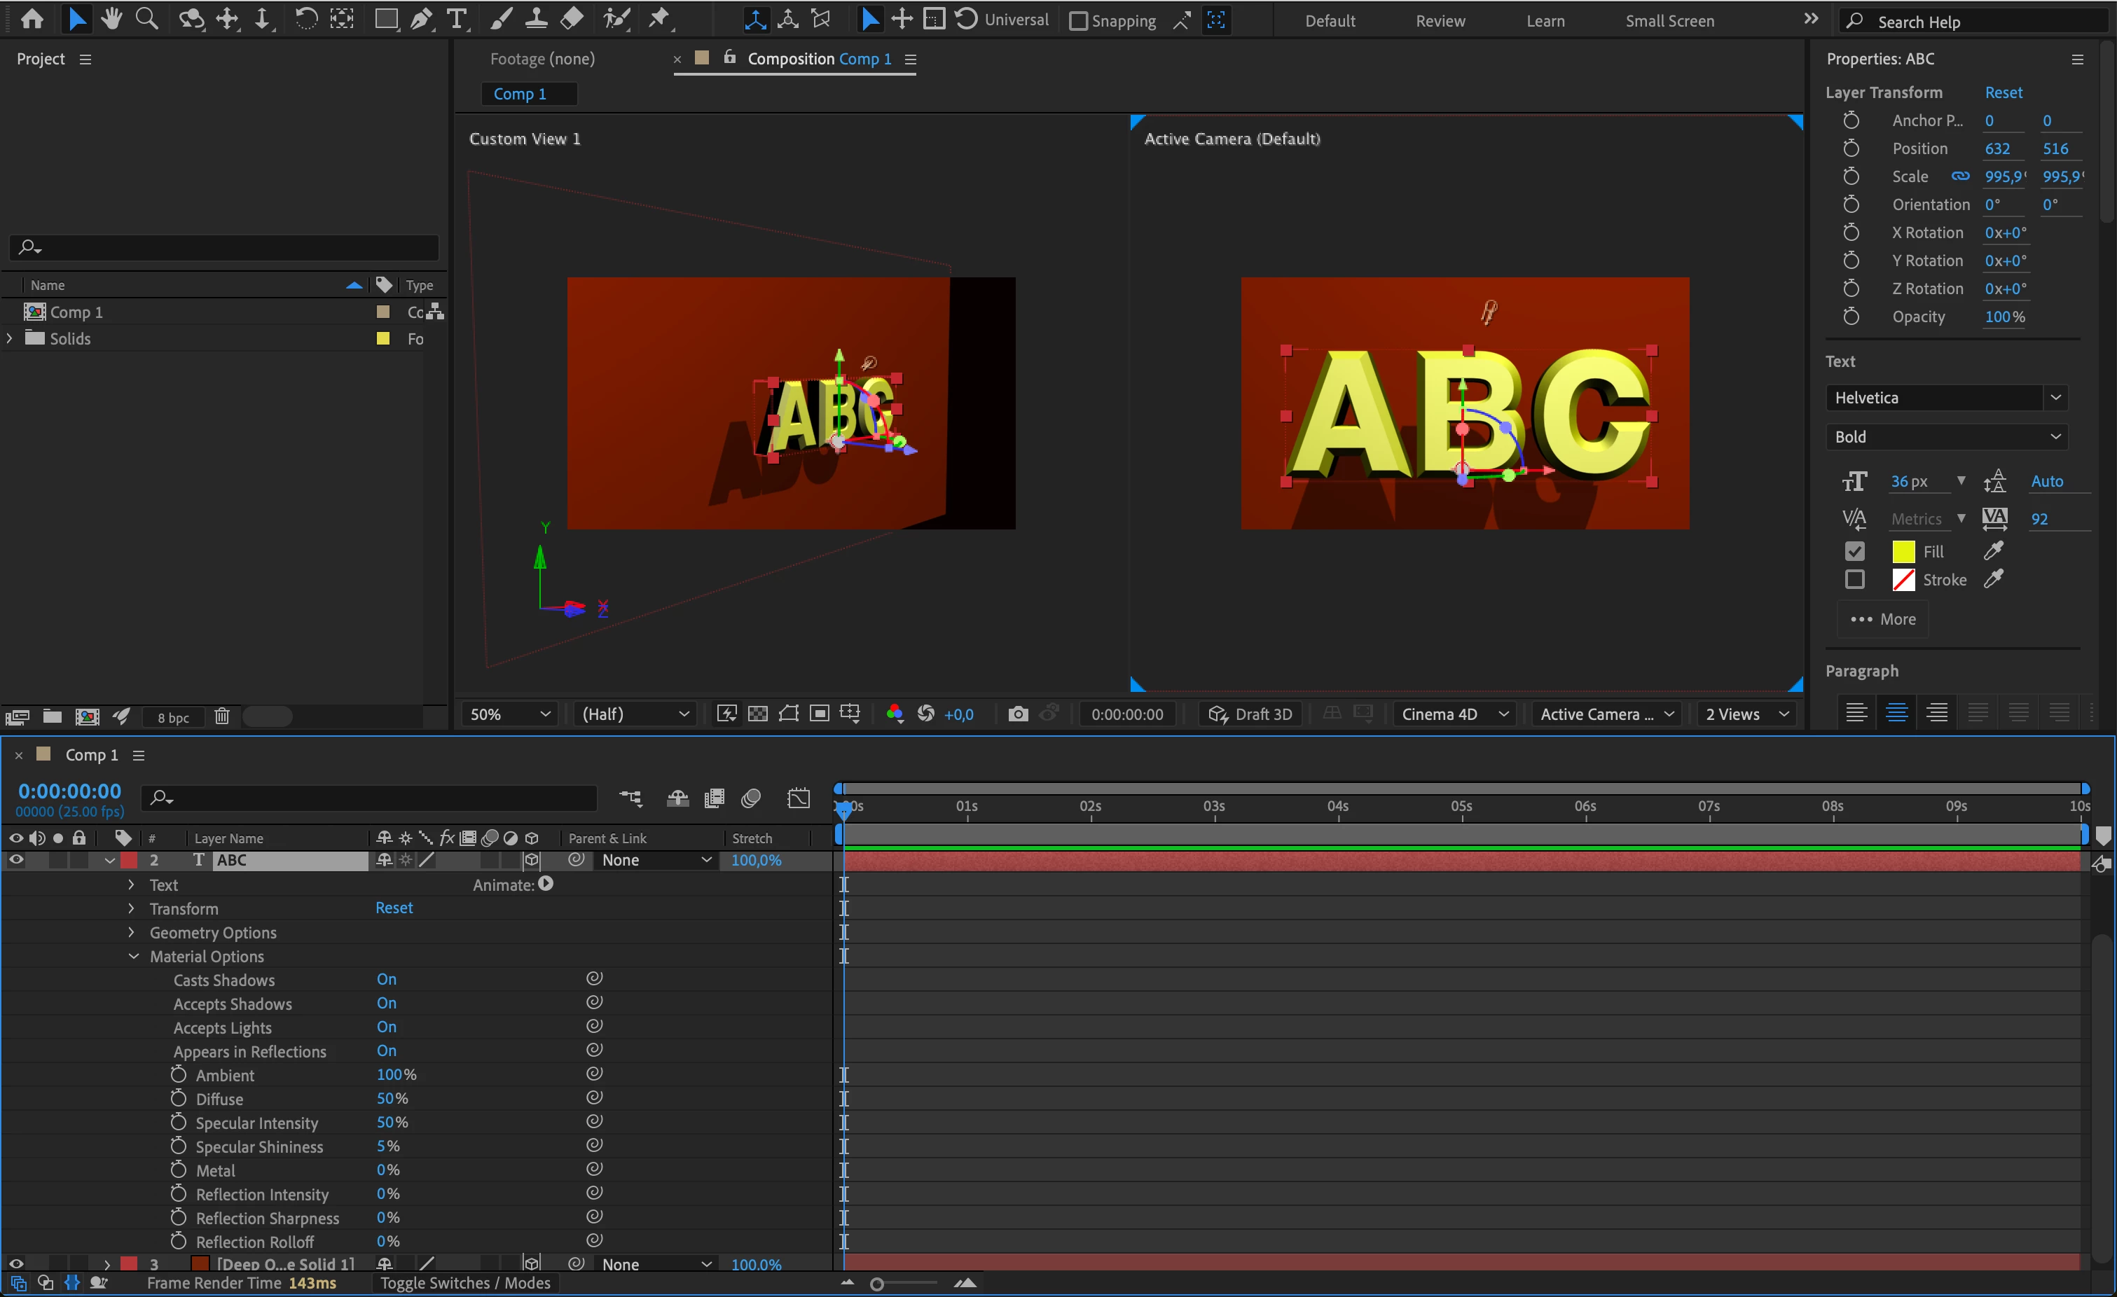Select the Pen tool
Viewport: 2117px width, 1297px height.
pos(422,19)
